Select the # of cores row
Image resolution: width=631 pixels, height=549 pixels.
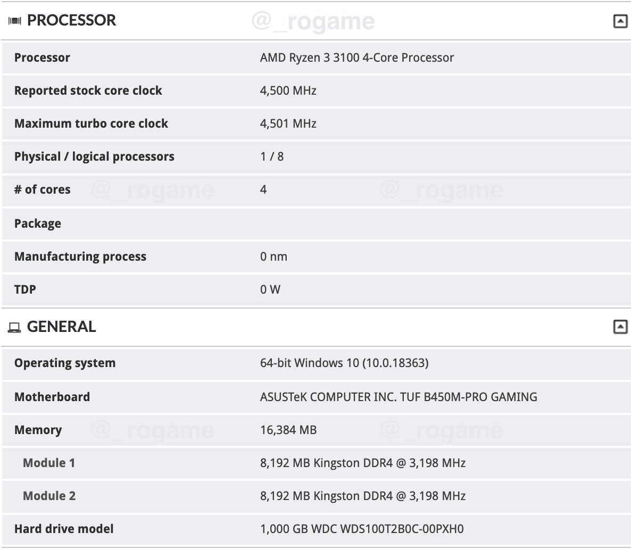[x=317, y=189]
